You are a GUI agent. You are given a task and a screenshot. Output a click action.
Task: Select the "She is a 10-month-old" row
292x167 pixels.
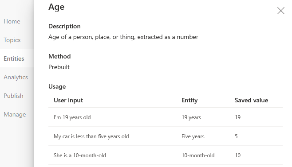click(x=166, y=155)
